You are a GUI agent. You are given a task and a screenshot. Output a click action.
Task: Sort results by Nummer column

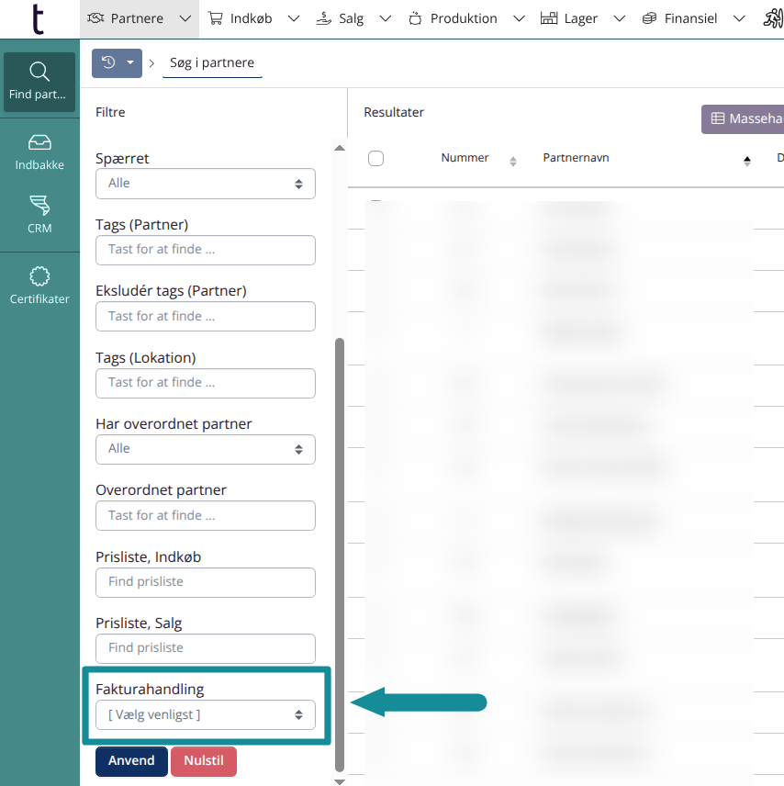point(513,162)
